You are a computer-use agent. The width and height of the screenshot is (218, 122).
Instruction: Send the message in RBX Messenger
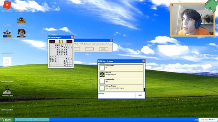click(140, 95)
